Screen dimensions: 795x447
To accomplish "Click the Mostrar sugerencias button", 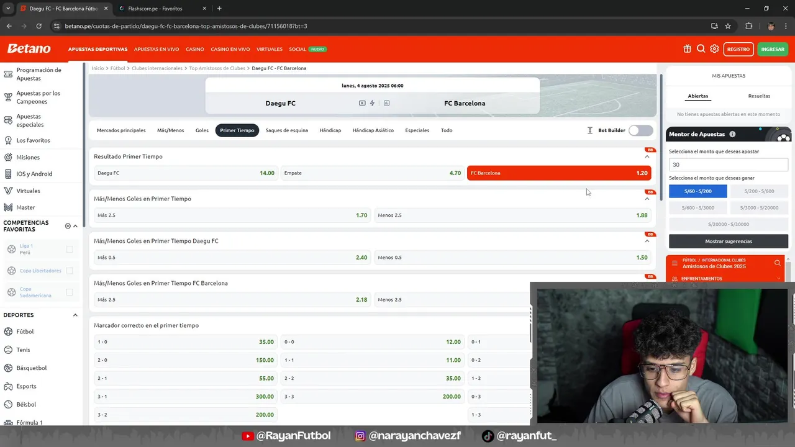I will click(729, 241).
